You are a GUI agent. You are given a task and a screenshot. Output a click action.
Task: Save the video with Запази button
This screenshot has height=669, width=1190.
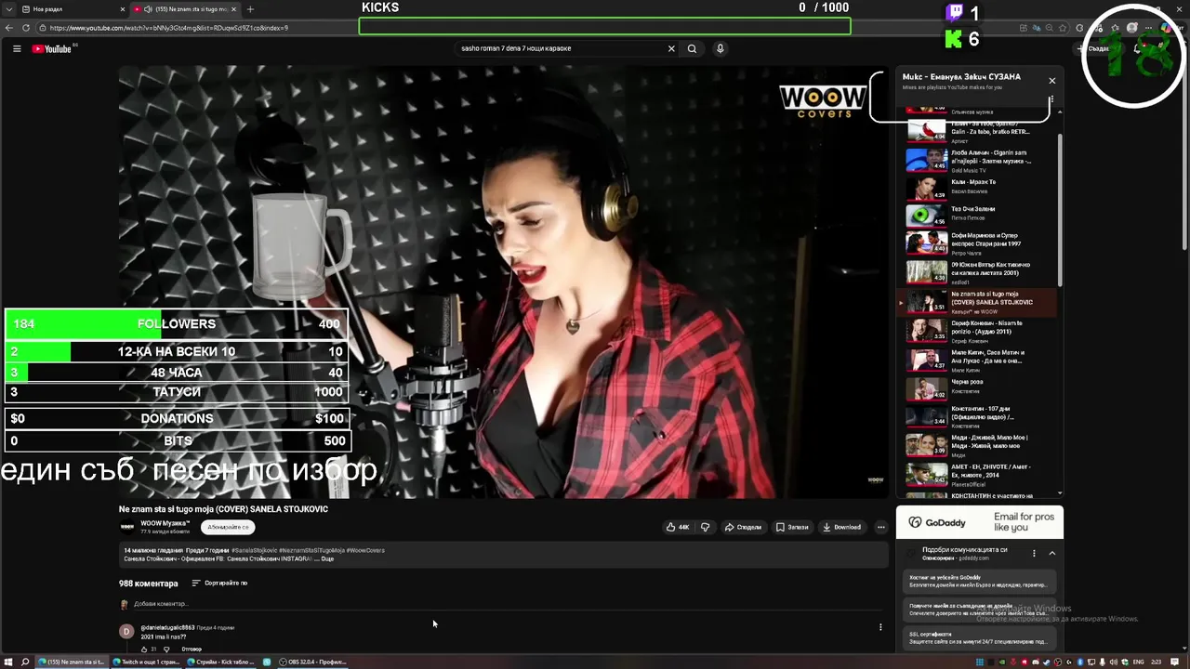(x=792, y=527)
